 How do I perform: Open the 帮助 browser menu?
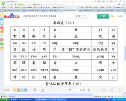[x=111, y=1]
